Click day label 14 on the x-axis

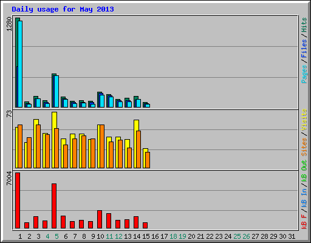pyautogui.click(x=137, y=236)
